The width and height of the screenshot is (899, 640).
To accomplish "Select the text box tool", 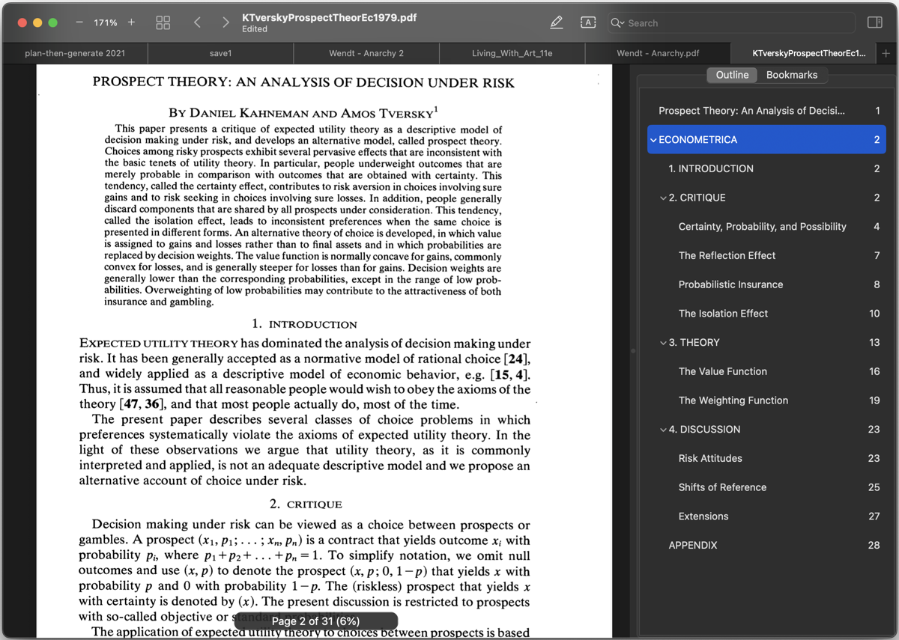I will (588, 22).
